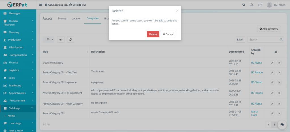The image size is (290, 132).
Task: Click the chat bubble icon at bottom right
Action: 282,124
